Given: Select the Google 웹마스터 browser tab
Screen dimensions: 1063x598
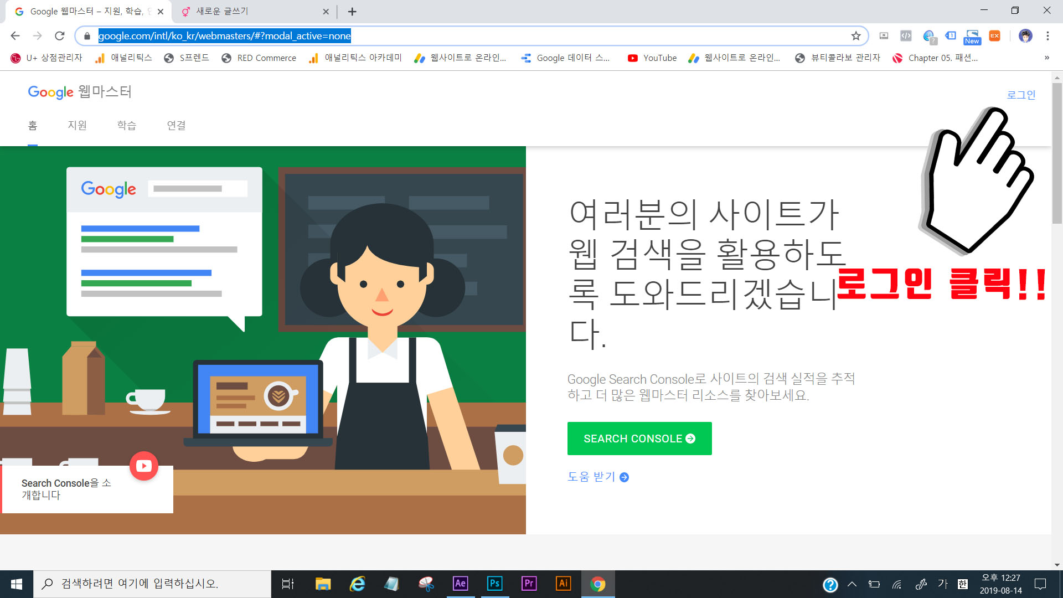Looking at the screenshot, I should point(89,12).
